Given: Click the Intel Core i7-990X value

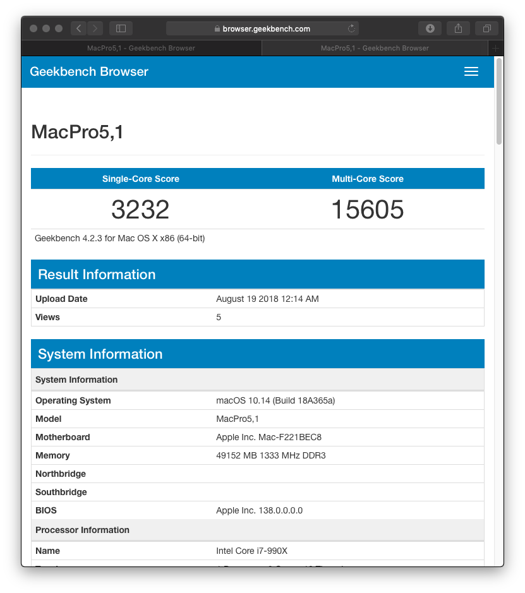Looking at the screenshot, I should [x=252, y=551].
